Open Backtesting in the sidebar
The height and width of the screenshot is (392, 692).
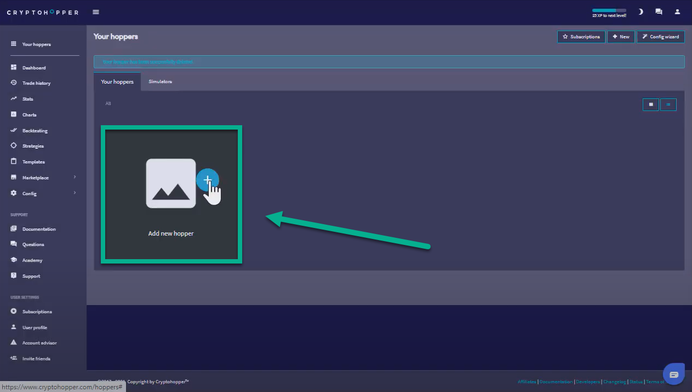[35, 131]
